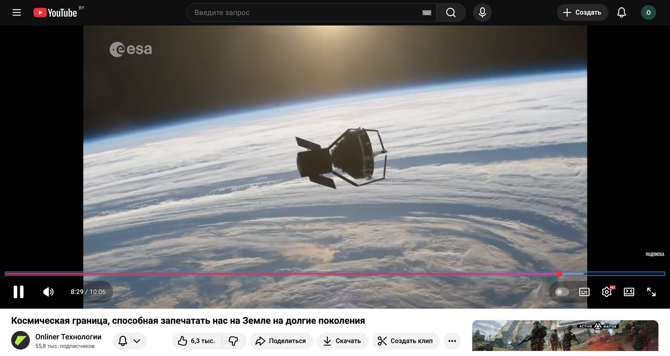Screen dimensions: 670x356
Task: Dislike the video
Action: (233, 341)
